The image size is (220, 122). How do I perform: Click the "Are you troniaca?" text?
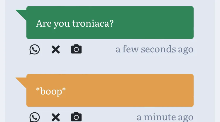point(75,23)
